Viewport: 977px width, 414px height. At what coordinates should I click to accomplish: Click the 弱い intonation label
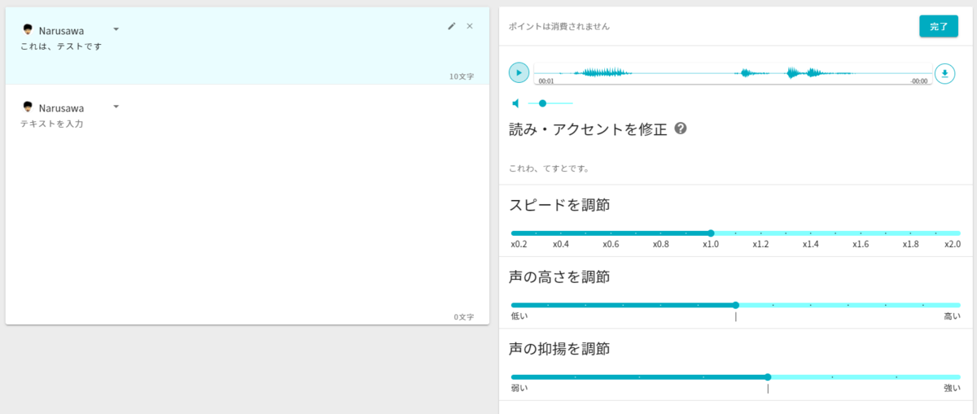[519, 388]
